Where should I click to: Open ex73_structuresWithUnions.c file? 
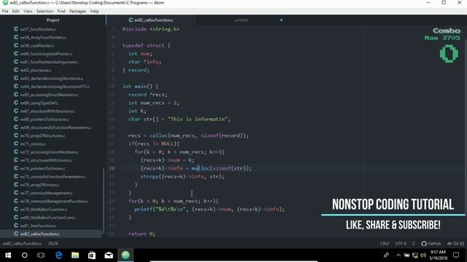coord(46,160)
